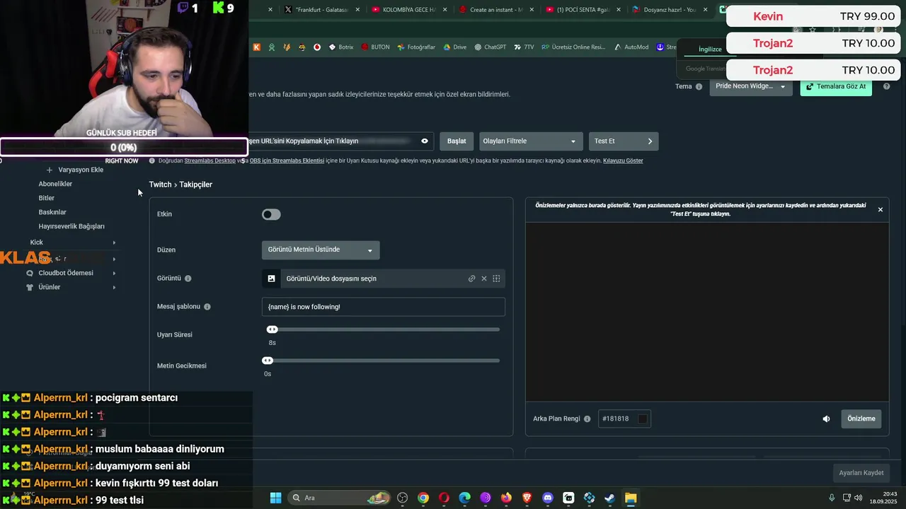Open the media gallery grid icon
Screen dimensions: 906x509
496,279
